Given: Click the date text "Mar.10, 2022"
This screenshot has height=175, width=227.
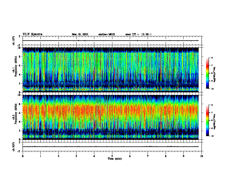Looking at the screenshot, I should pyautogui.click(x=80, y=34).
